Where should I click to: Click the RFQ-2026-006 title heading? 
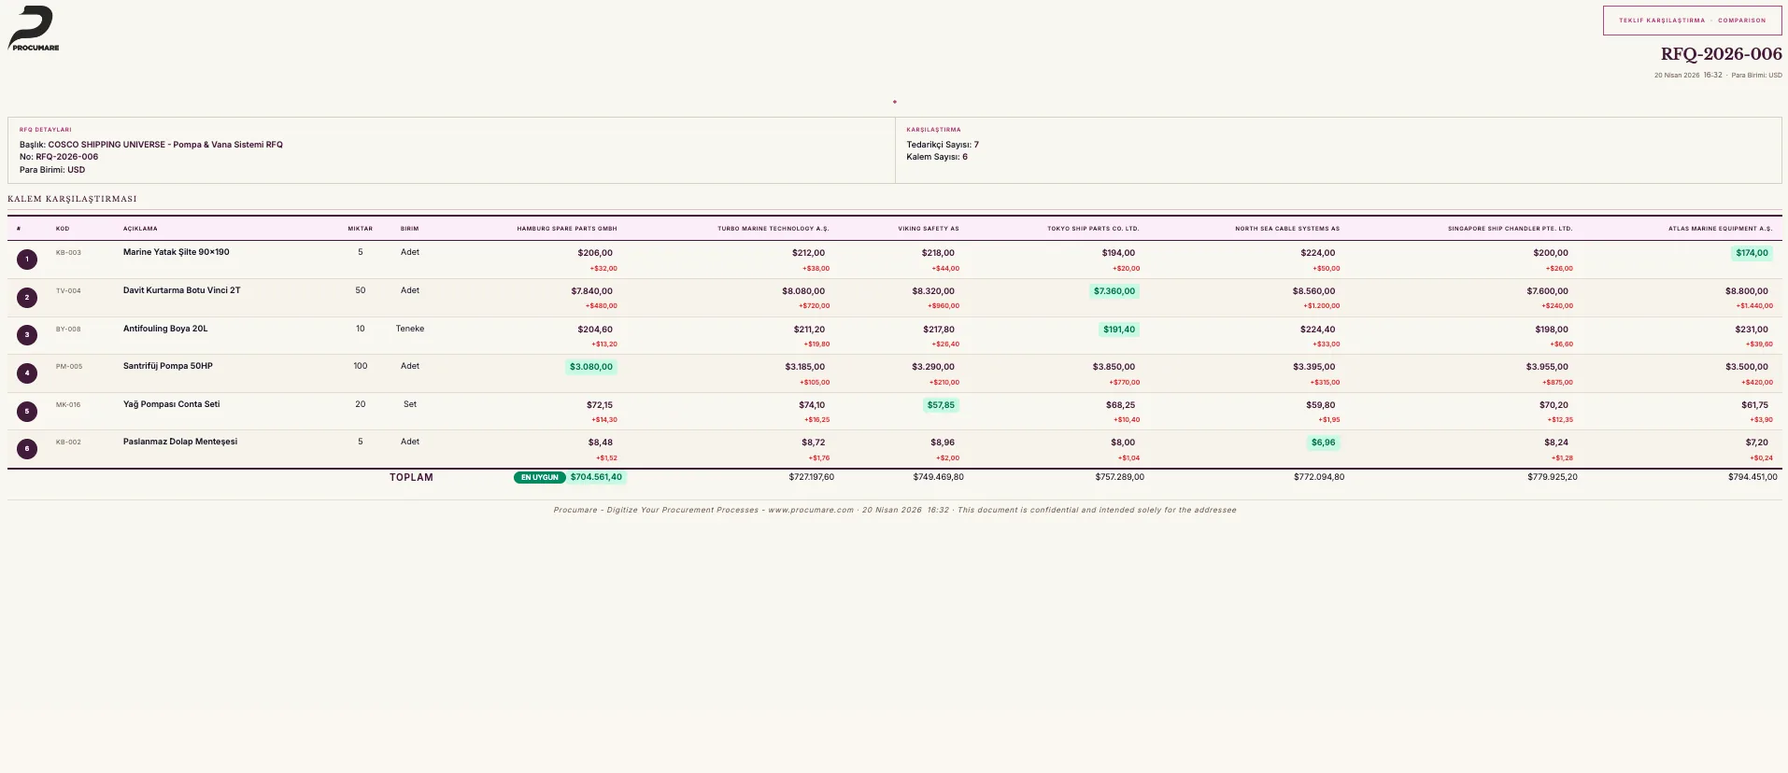coord(1721,54)
